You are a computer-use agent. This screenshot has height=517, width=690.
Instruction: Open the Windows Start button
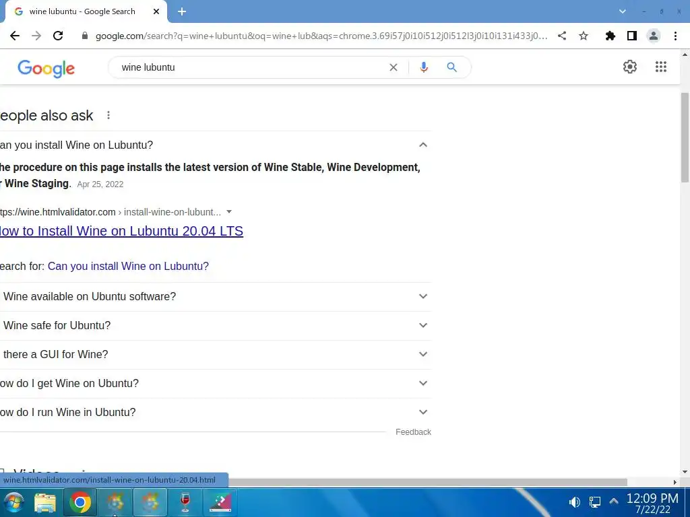coord(13,502)
